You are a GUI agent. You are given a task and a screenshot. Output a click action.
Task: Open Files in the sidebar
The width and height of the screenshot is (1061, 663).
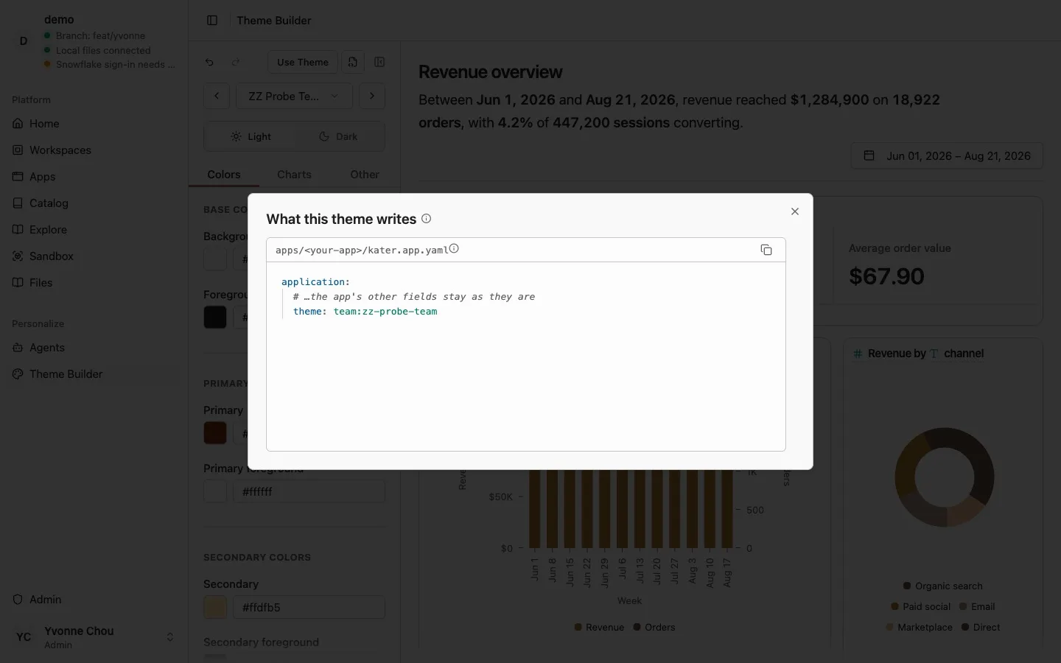pos(94,283)
